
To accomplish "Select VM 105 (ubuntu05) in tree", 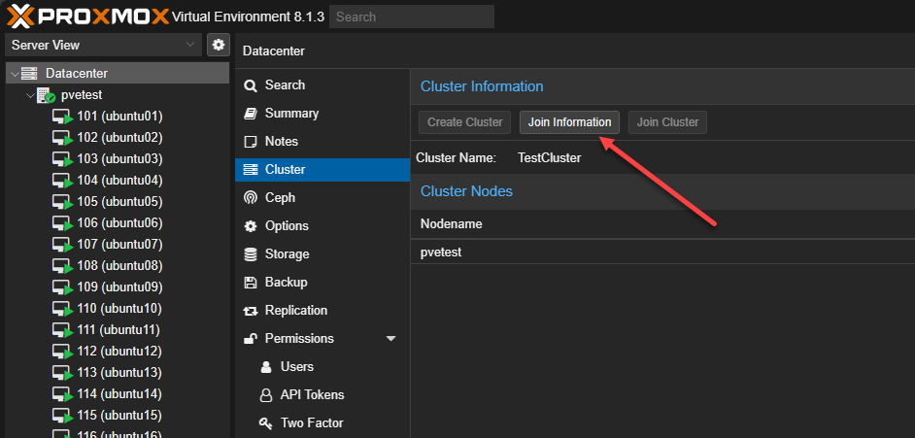I will (x=119, y=202).
